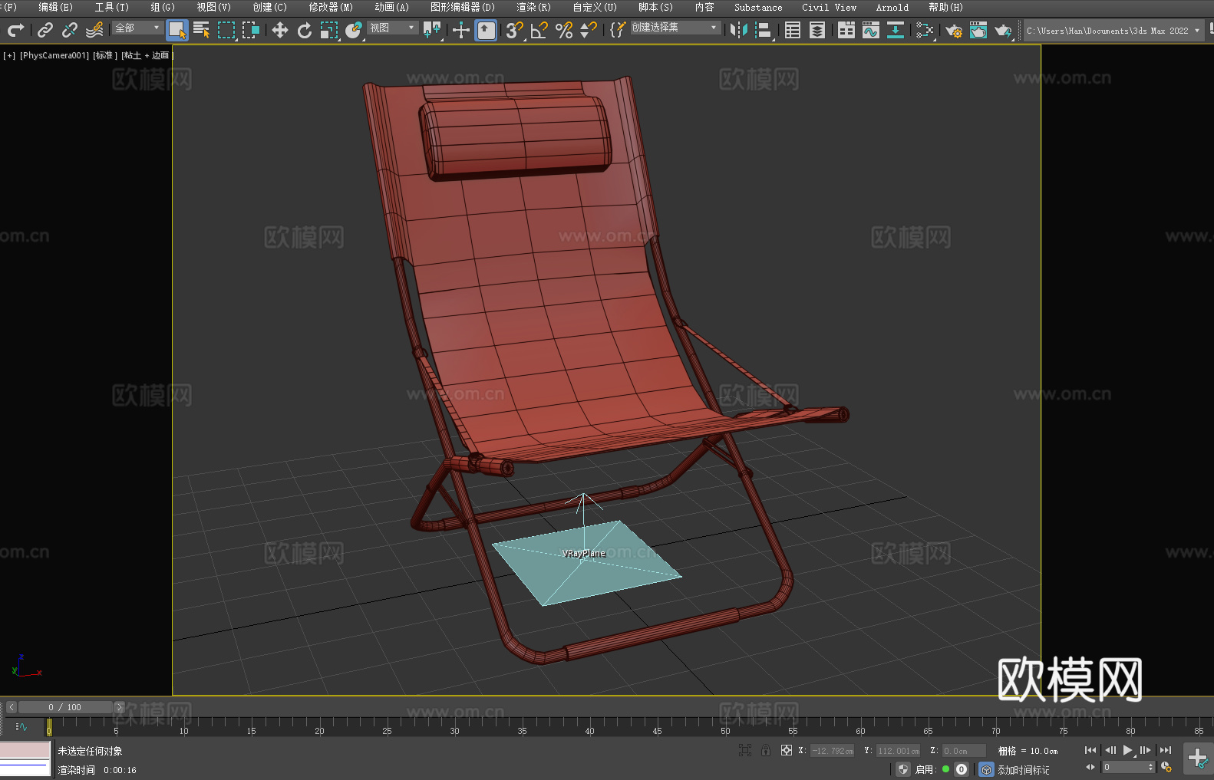Click Go to Start playback button
This screenshot has width=1214, height=780.
click(1090, 750)
